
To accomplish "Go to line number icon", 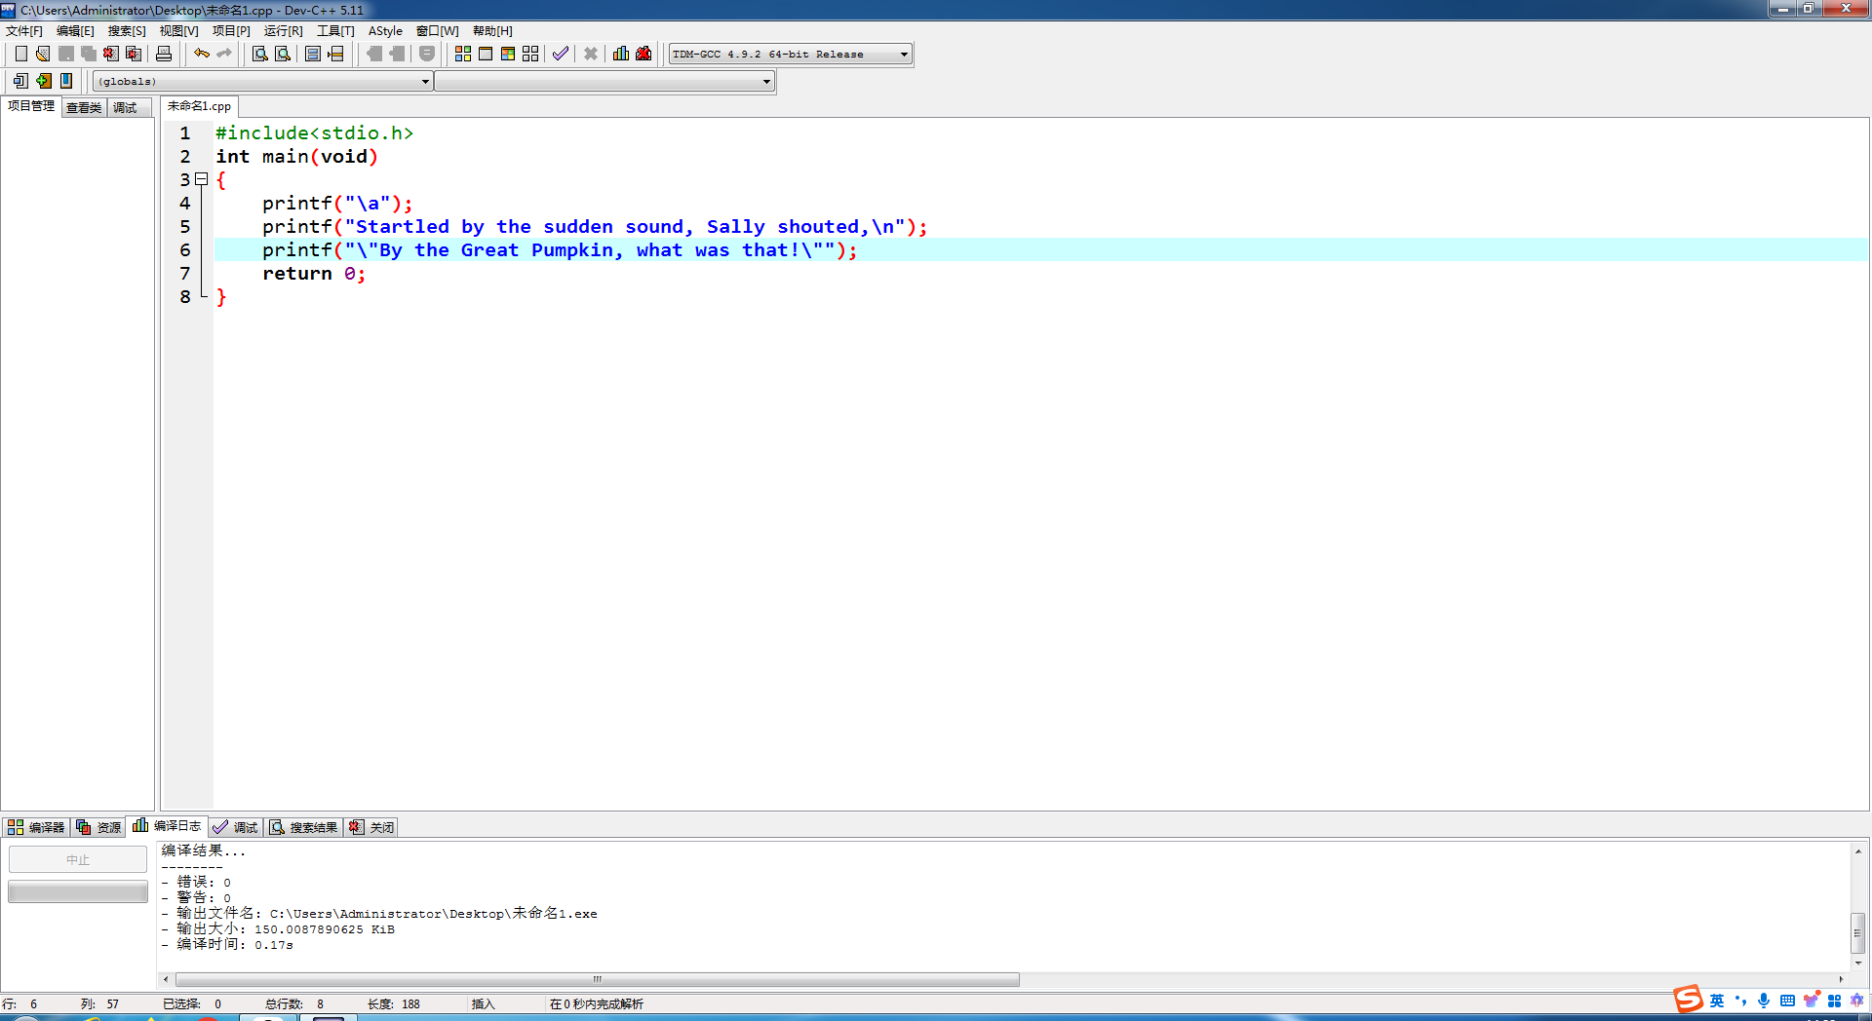I will (335, 54).
